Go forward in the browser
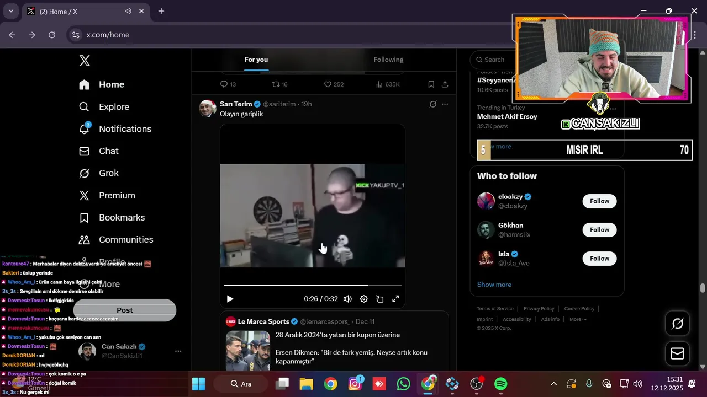707x397 pixels. 32,35
